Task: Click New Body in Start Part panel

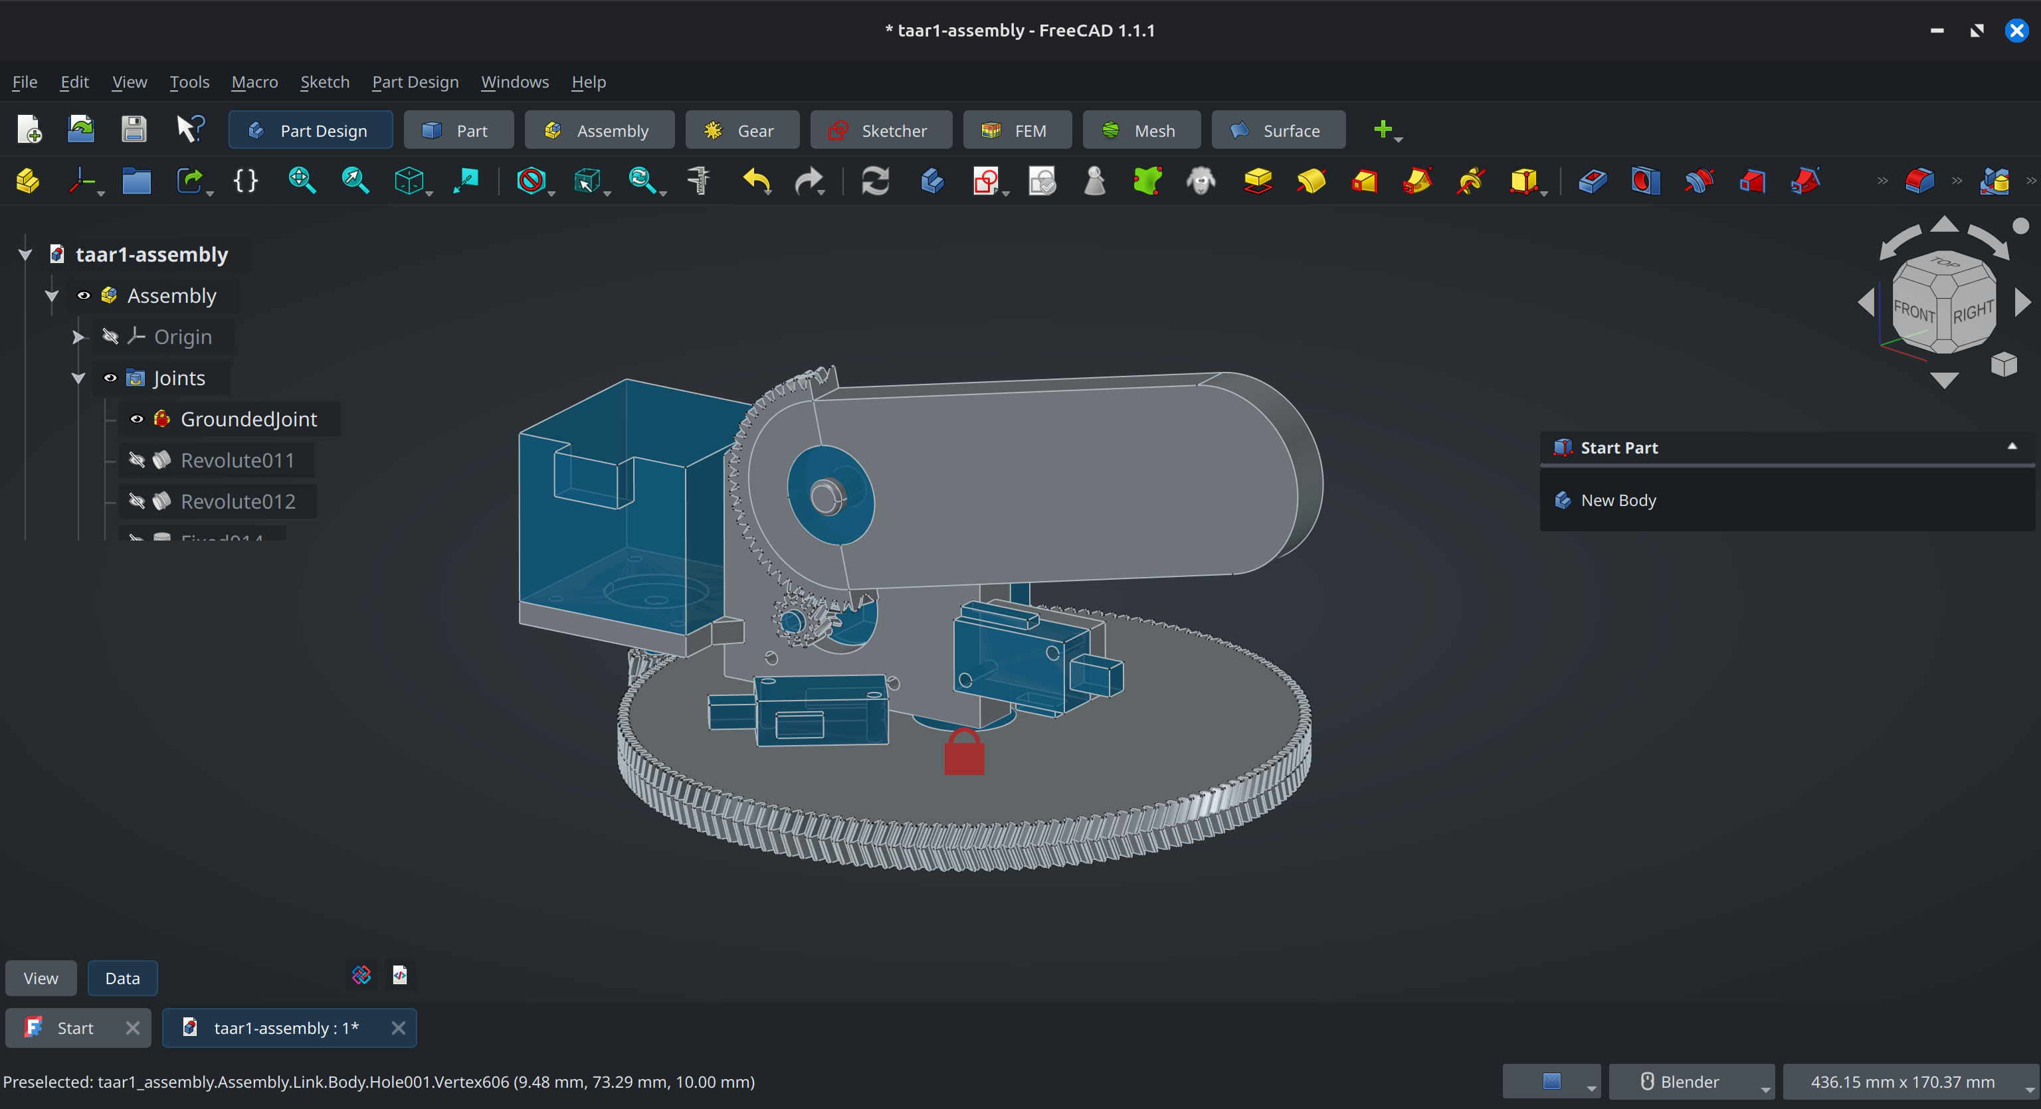Action: click(x=1618, y=500)
